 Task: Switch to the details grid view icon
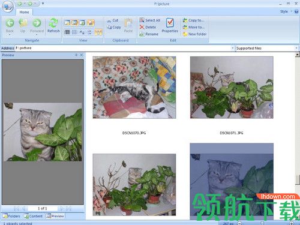(x=67, y=32)
